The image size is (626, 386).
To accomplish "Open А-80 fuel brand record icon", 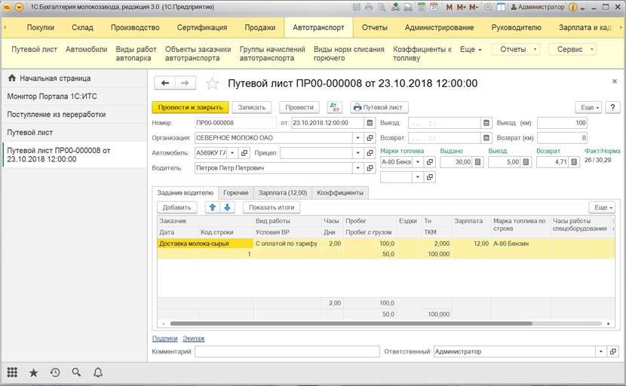I will 430,162.
